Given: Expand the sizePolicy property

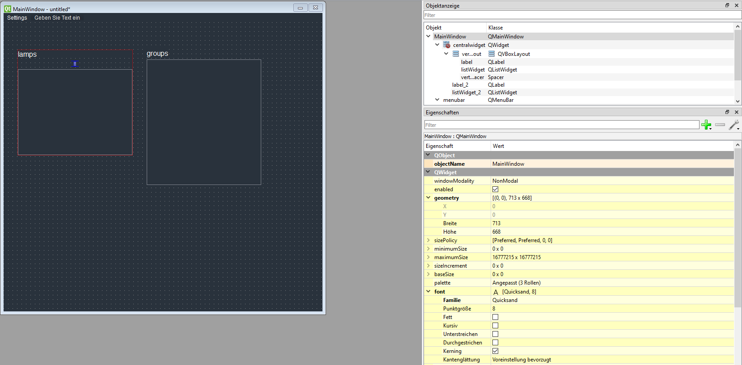Looking at the screenshot, I should (428, 240).
